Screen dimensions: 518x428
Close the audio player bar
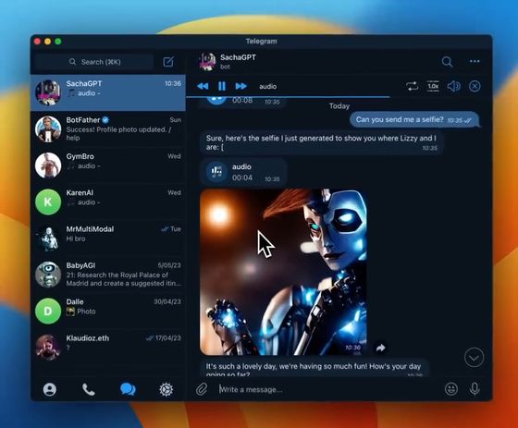[x=475, y=86]
